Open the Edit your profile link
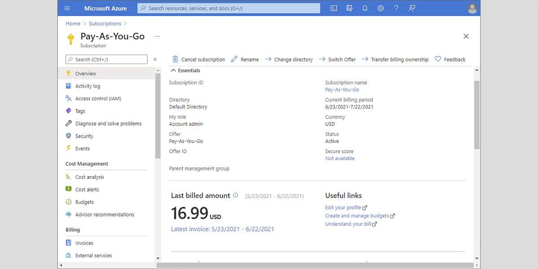The height and width of the screenshot is (269, 538). pos(343,207)
